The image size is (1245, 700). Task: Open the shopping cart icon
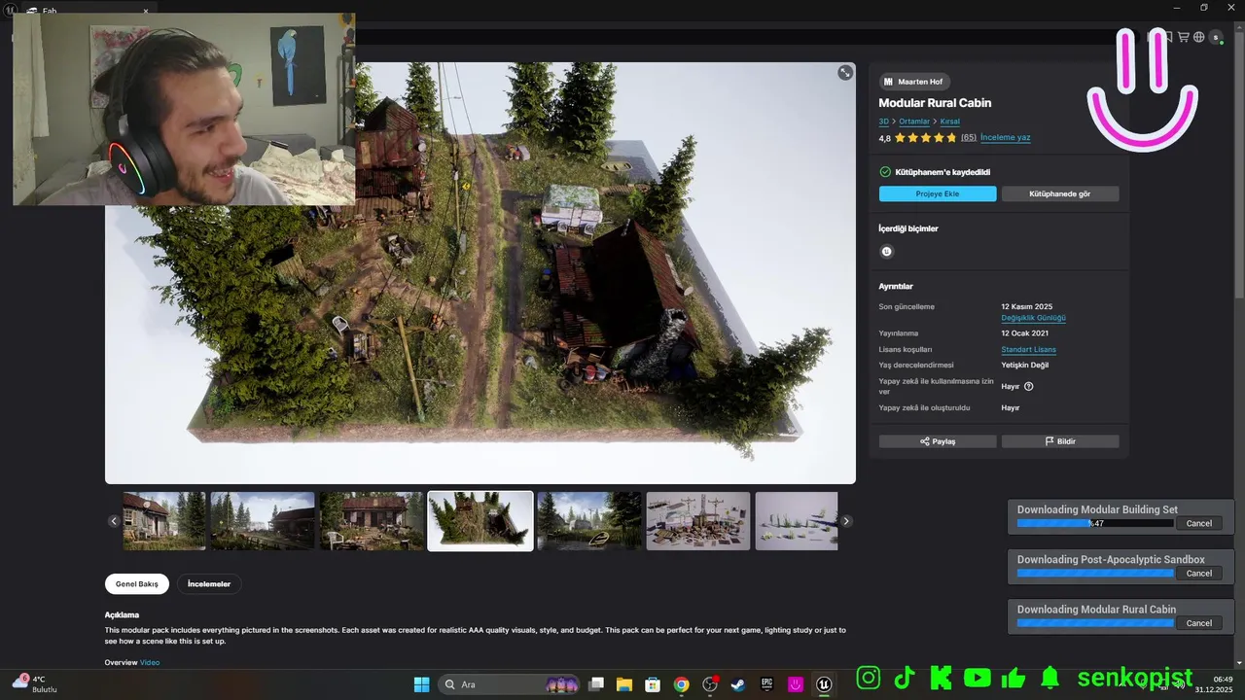(1184, 37)
